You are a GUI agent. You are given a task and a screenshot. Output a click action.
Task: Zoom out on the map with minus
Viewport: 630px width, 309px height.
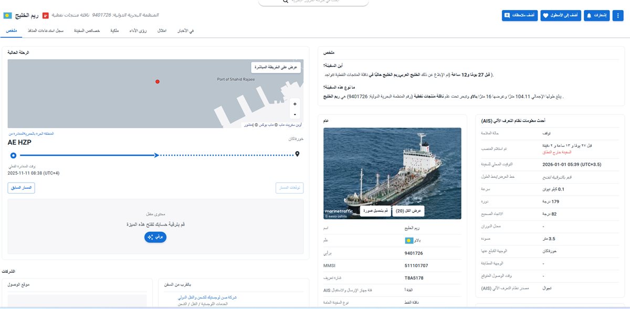295,114
